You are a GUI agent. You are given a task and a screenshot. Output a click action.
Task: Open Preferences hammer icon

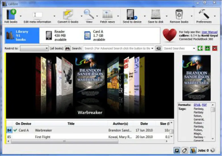[x=204, y=14]
